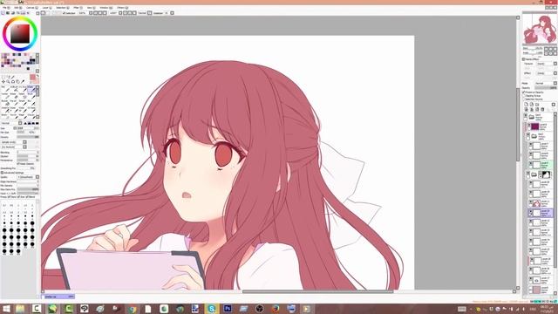Toggle the Clipping Group checkbox
This screenshot has width=558, height=314.
coord(524,96)
